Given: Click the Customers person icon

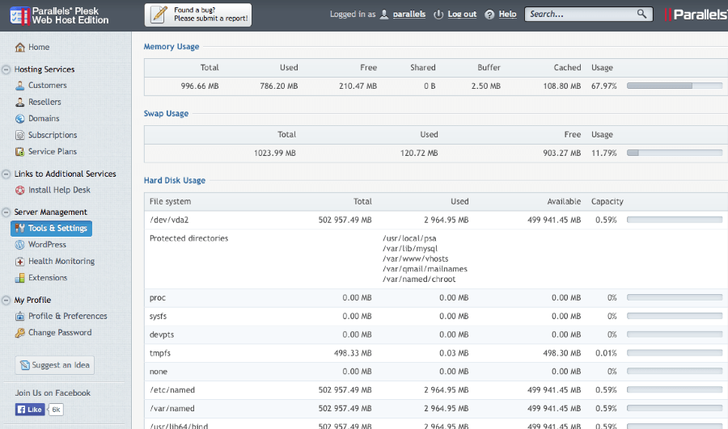Looking at the screenshot, I should click(20, 86).
